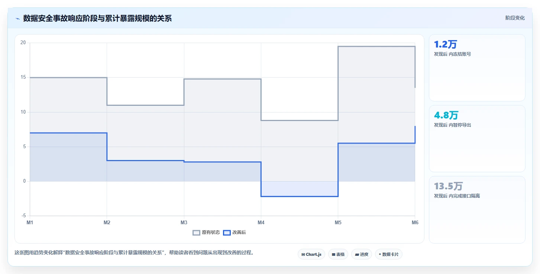Select the 数据卡片 tag

389,254
